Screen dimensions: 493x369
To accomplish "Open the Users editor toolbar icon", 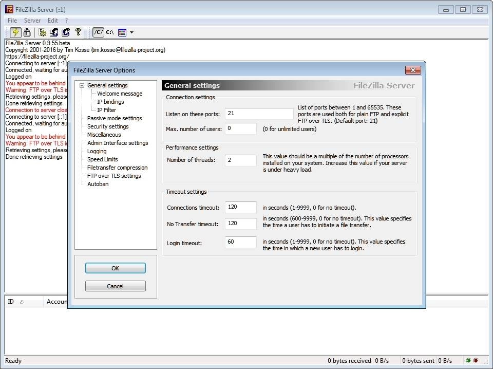I will coord(54,32).
